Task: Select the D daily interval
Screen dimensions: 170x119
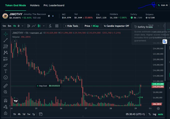Action: coord(19,26)
